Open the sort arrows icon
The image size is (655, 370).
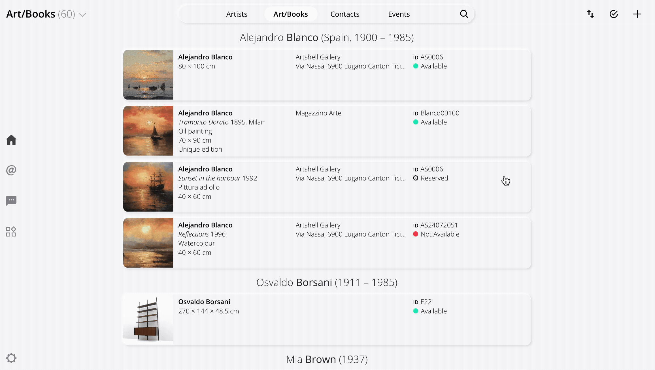click(590, 14)
